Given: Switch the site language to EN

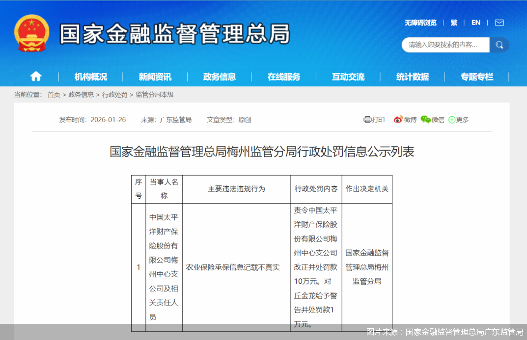Looking at the screenshot, I should 475,23.
